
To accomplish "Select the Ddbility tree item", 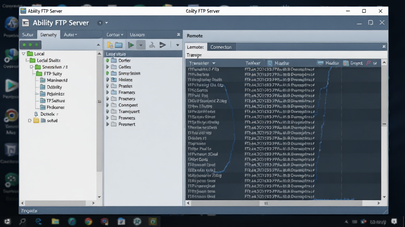I will tap(54, 87).
